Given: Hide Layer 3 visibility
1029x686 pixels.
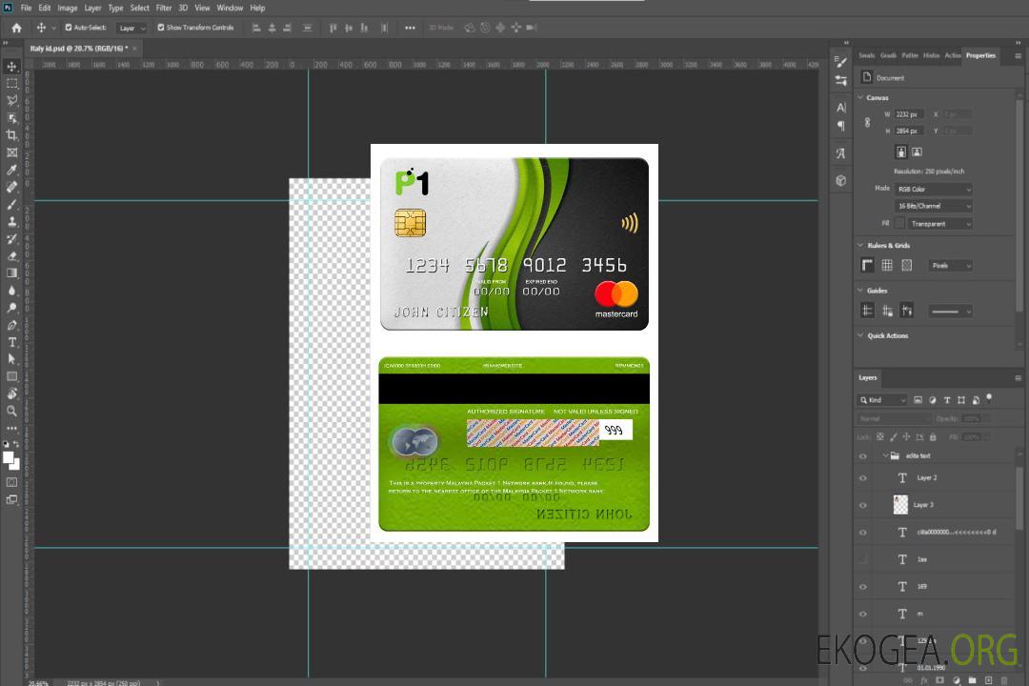Looking at the screenshot, I should point(863,506).
